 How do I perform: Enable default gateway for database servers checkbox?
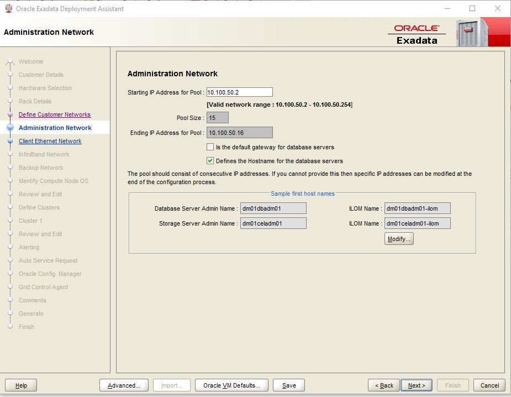(210, 147)
